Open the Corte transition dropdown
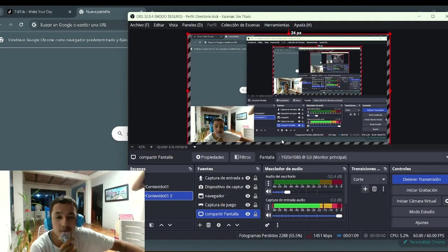The width and height of the screenshot is (448, 252). [x=369, y=179]
